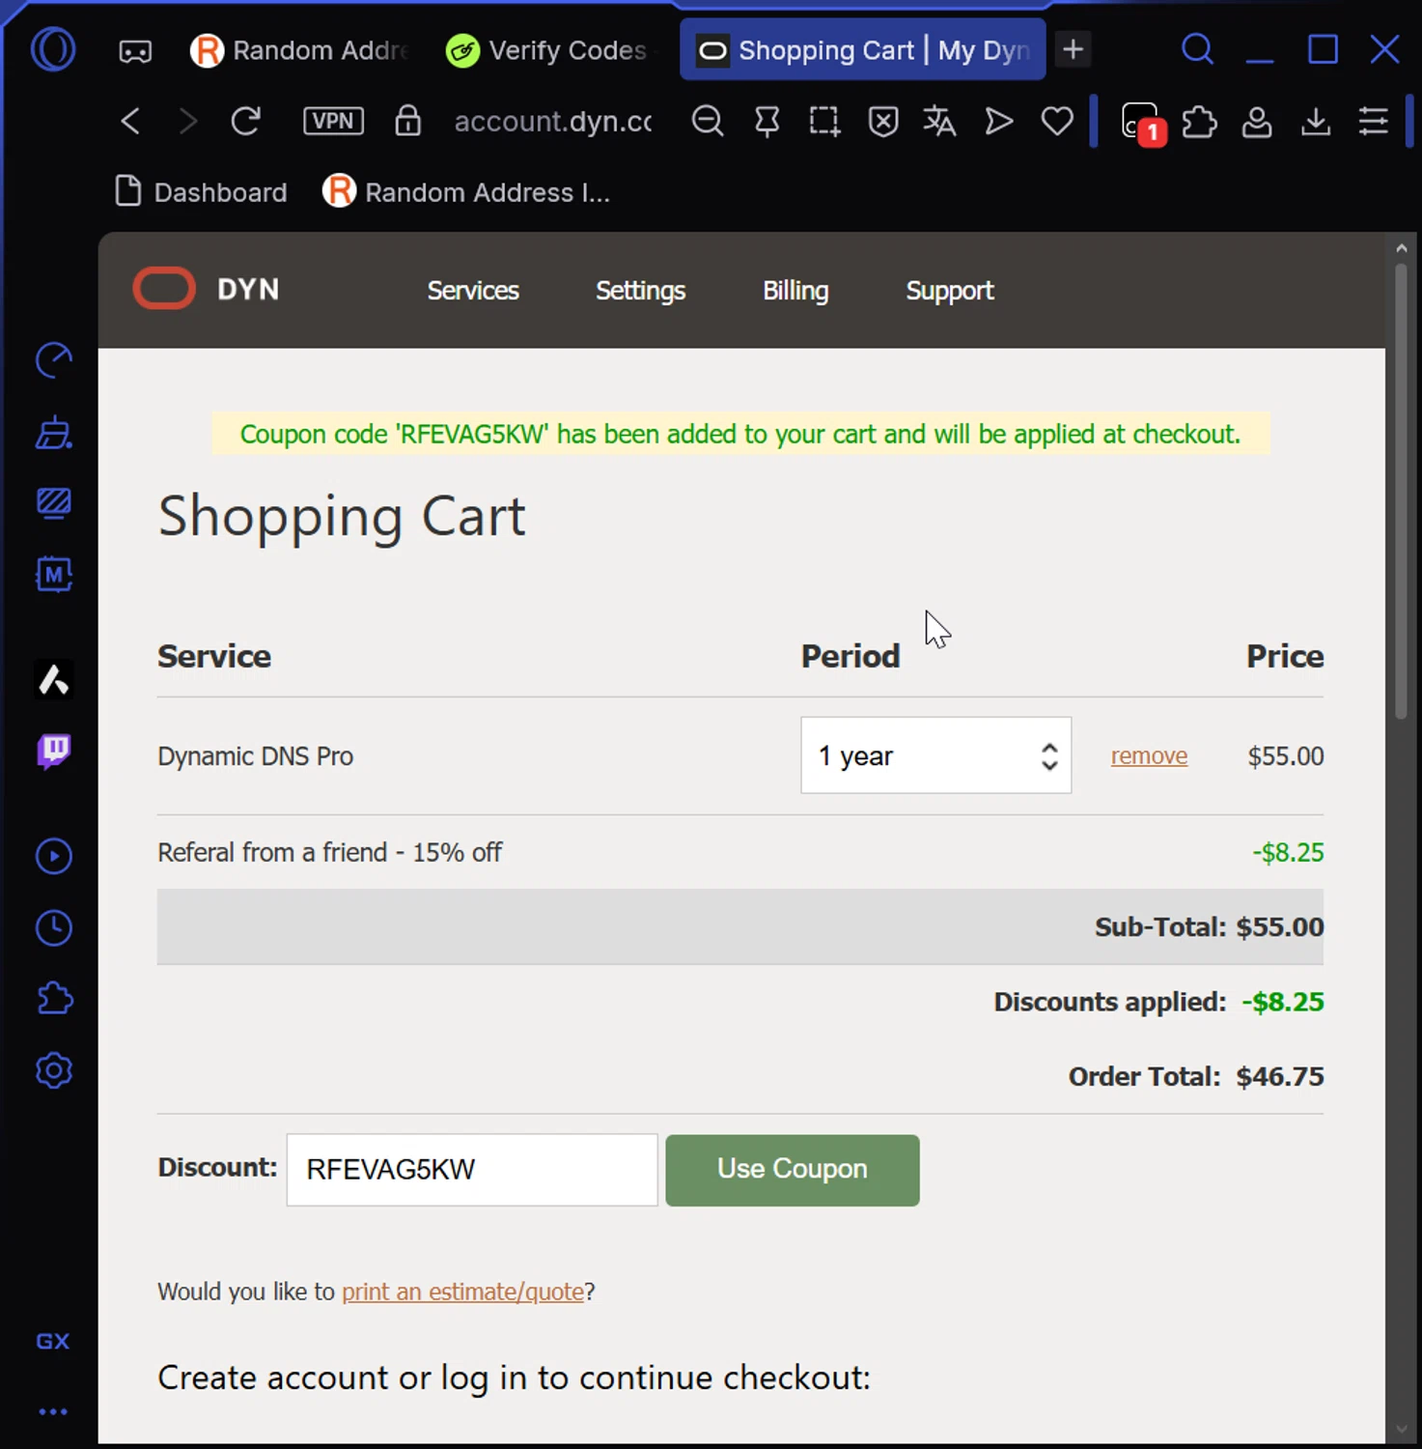The width and height of the screenshot is (1422, 1449).
Task: Click the GX logo in sidebar
Action: point(53,1341)
